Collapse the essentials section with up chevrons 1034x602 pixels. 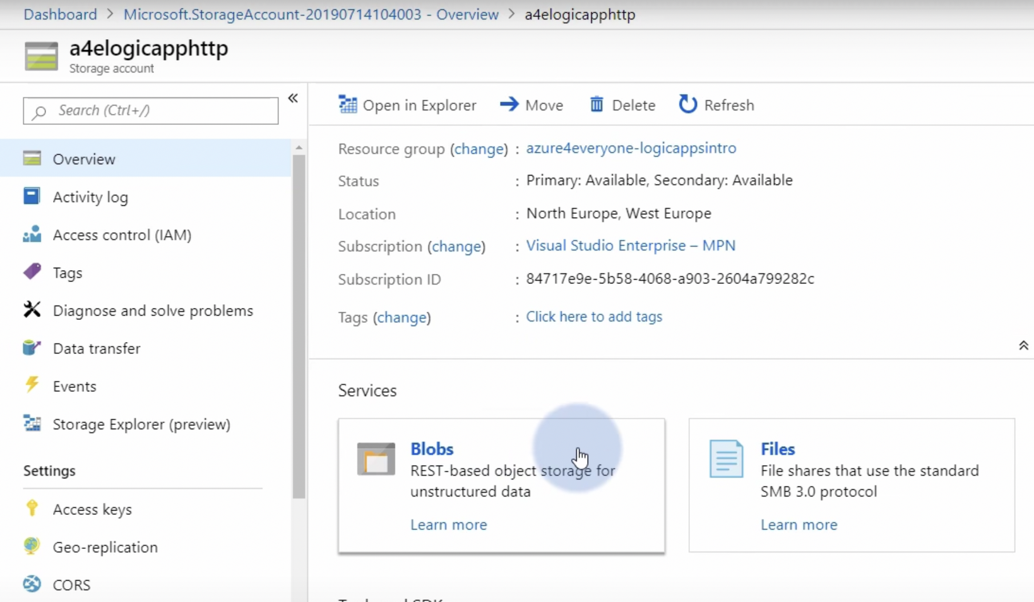pos(1023,345)
